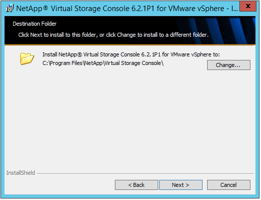The height and width of the screenshot is (200, 261).
Task: Click the truncated ellipsis in window title
Action: click(234, 9)
